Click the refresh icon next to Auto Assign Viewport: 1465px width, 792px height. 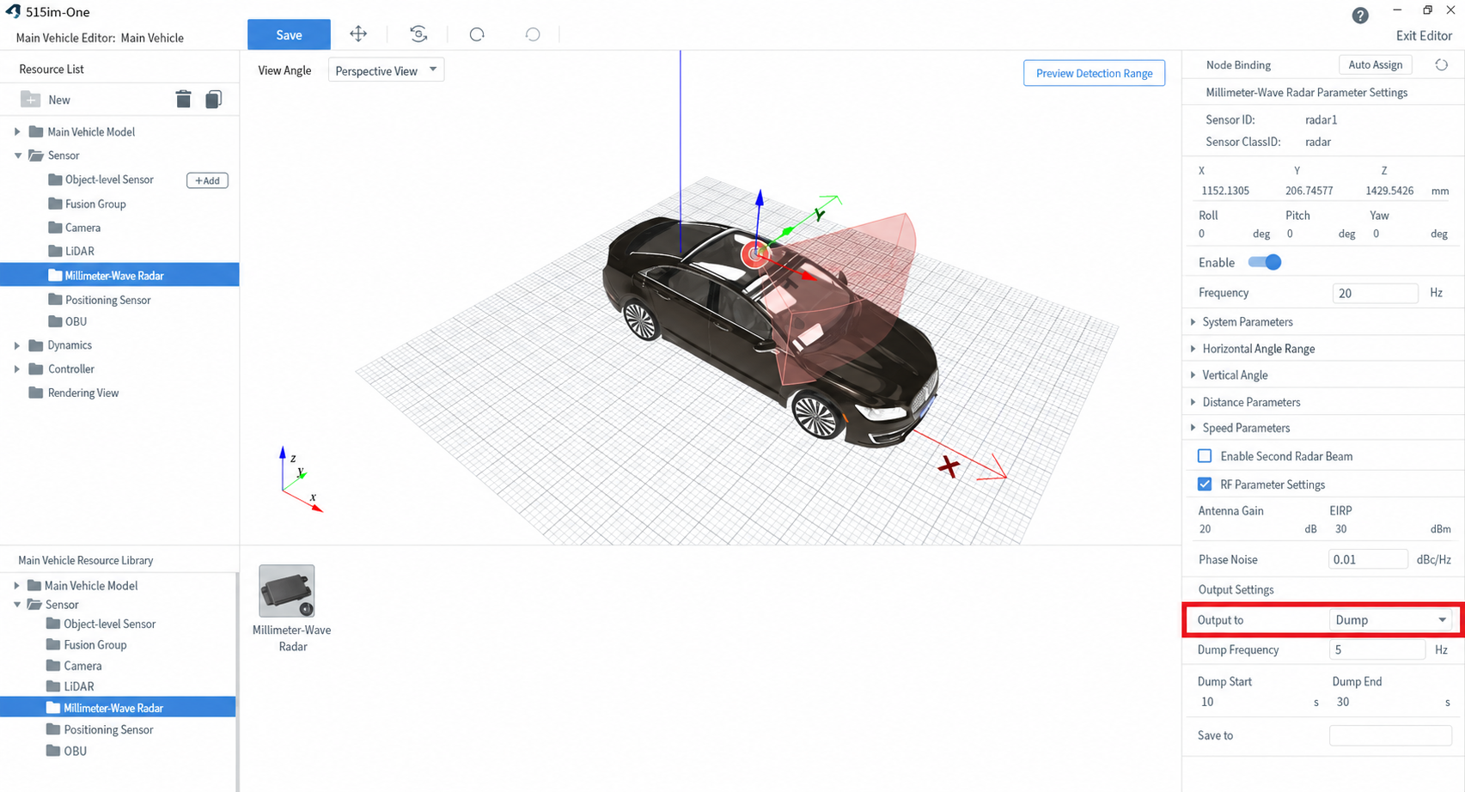[x=1441, y=64]
